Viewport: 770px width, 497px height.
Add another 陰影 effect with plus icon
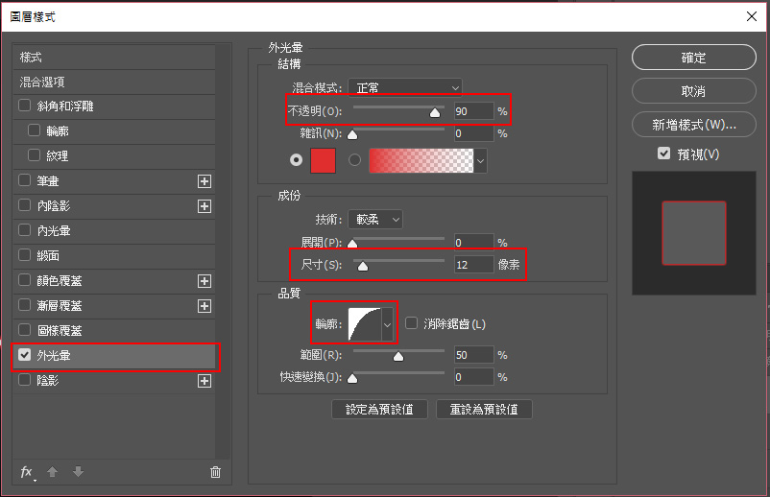205,381
